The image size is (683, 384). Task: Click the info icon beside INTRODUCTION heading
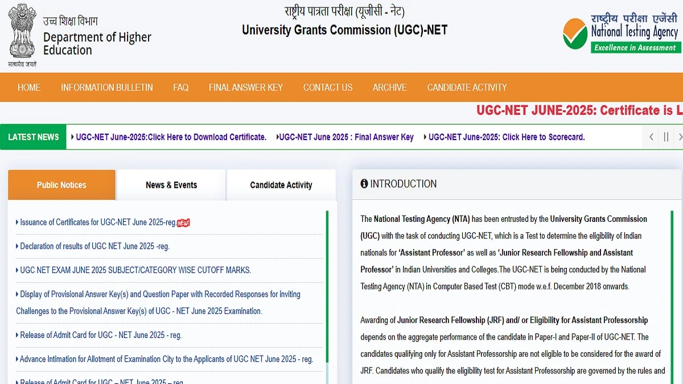point(365,183)
